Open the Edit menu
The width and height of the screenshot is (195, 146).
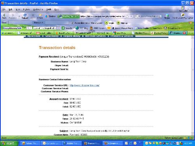click(x=11, y=9)
